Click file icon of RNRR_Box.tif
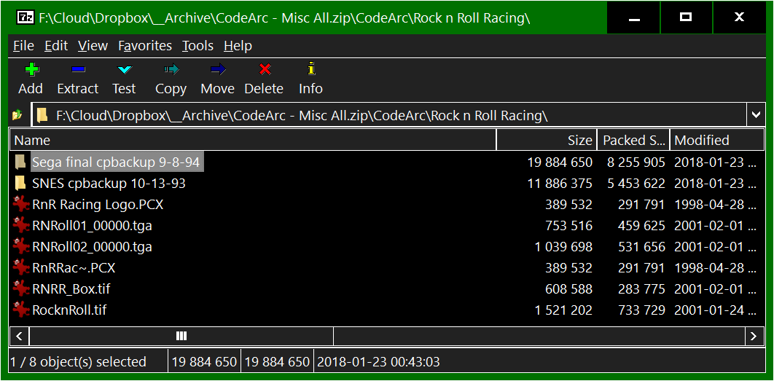 pyautogui.click(x=21, y=288)
